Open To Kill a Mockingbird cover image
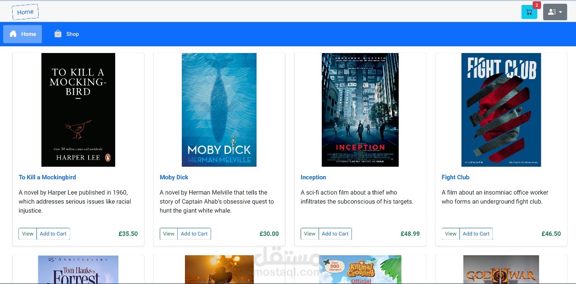576x284 pixels. point(78,110)
